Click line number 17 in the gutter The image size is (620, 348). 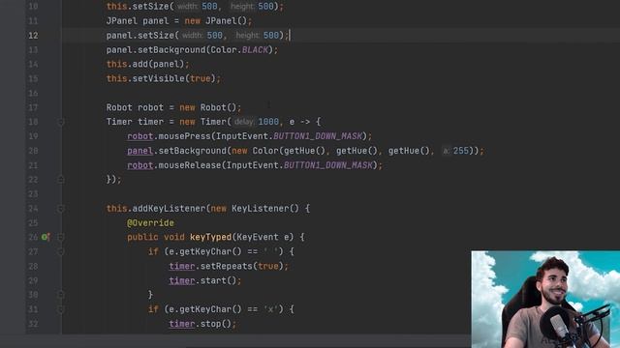point(33,107)
